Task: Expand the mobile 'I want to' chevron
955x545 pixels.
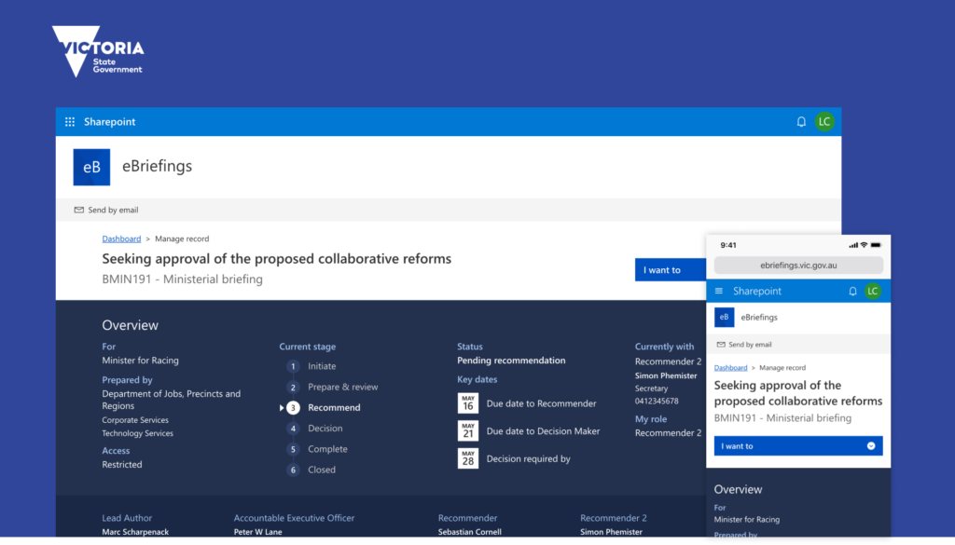Action: (871, 446)
